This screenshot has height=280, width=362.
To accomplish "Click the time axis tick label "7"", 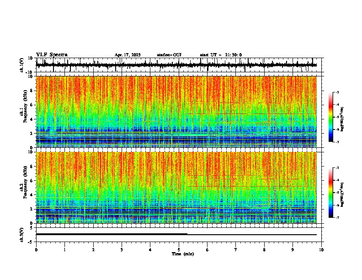I will 236,250.
